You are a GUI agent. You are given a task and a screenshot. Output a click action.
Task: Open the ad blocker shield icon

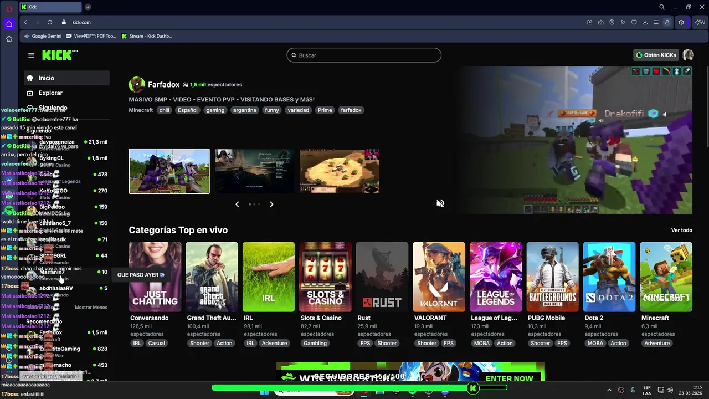[612, 22]
